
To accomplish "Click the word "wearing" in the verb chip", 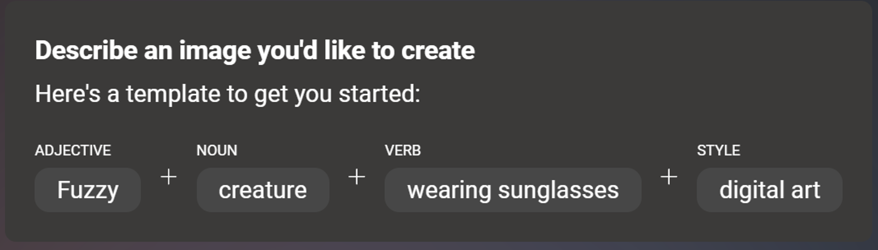I will pos(449,190).
